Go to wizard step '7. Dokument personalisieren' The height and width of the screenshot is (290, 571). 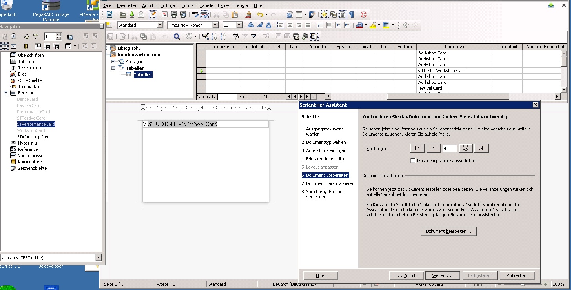click(x=328, y=183)
